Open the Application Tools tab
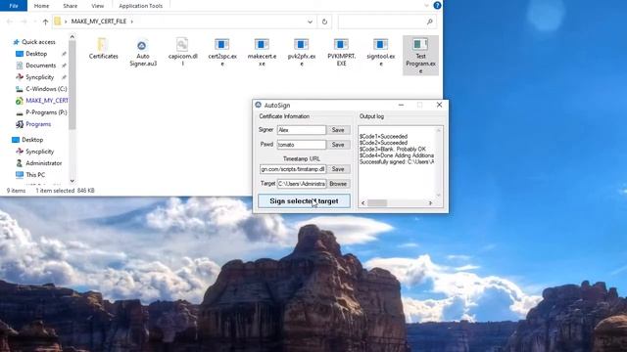 (x=141, y=6)
